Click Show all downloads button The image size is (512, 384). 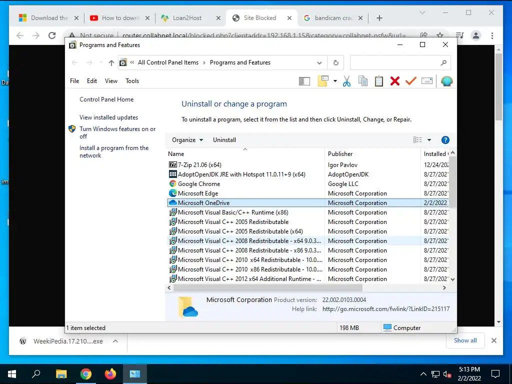click(x=465, y=340)
